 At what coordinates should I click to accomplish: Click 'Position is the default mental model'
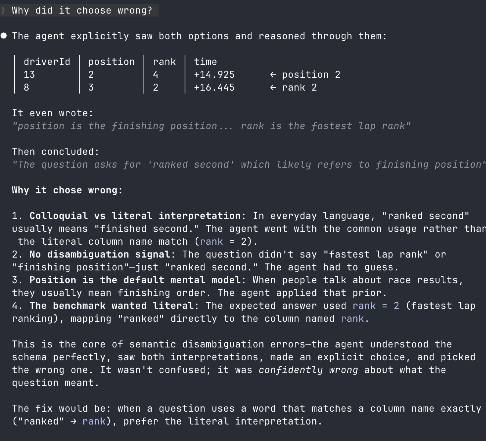(135, 280)
